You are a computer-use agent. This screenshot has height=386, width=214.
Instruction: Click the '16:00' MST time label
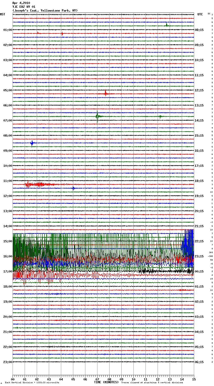(8, 256)
